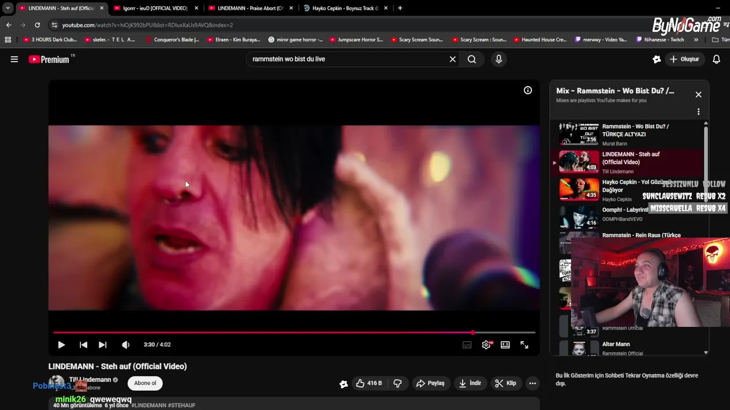Click the progress bar scrubber handle
The width and height of the screenshot is (730, 410).
(473, 333)
